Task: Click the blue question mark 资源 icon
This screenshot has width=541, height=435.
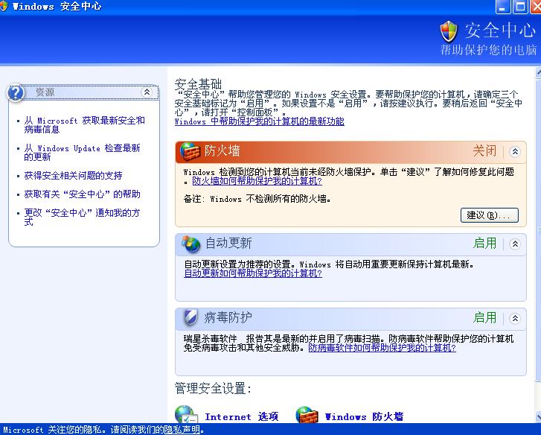Action: click(x=16, y=93)
